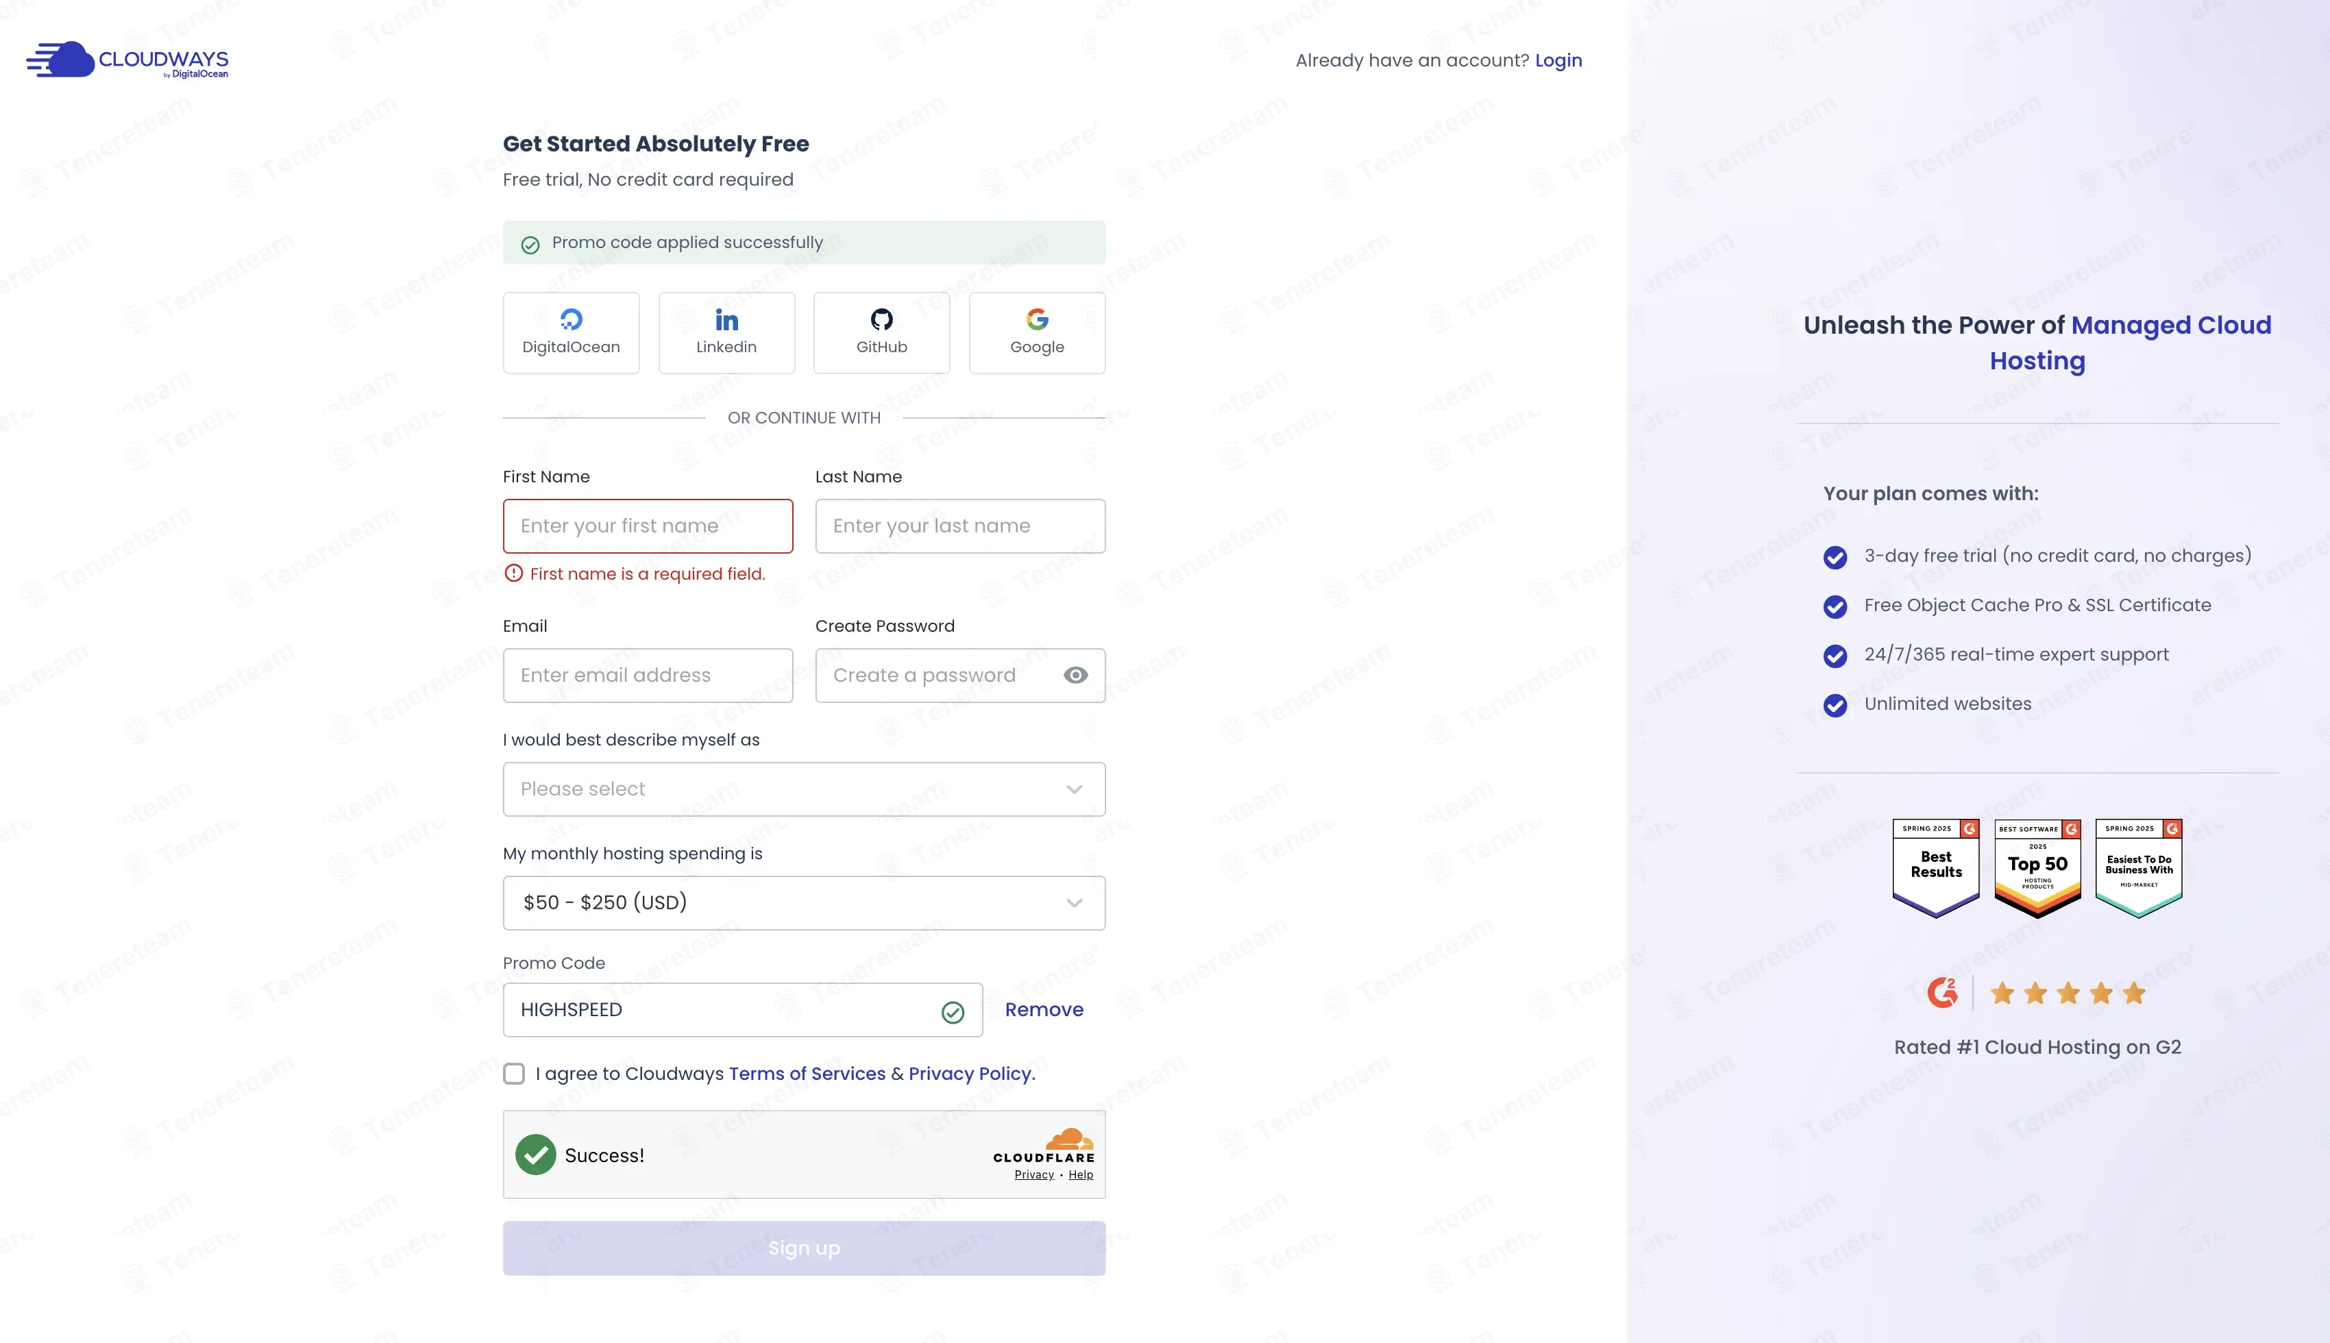Focus the Email address input field
The image size is (2330, 1343).
coord(648,675)
